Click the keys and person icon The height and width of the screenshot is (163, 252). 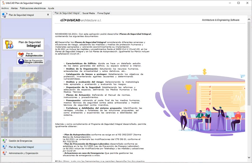[9, 44]
